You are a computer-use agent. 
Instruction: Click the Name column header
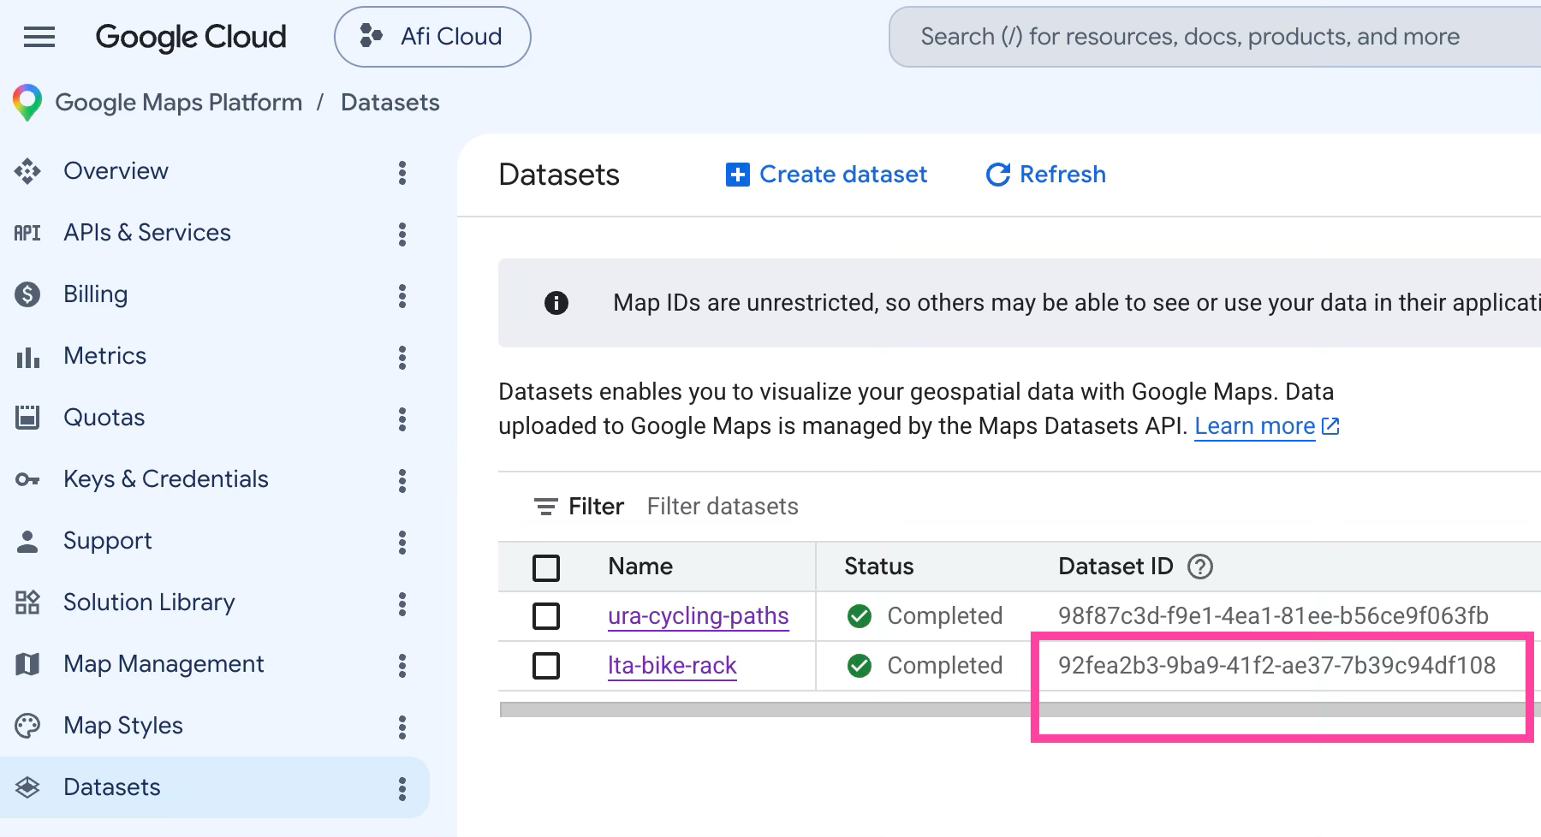[640, 567]
